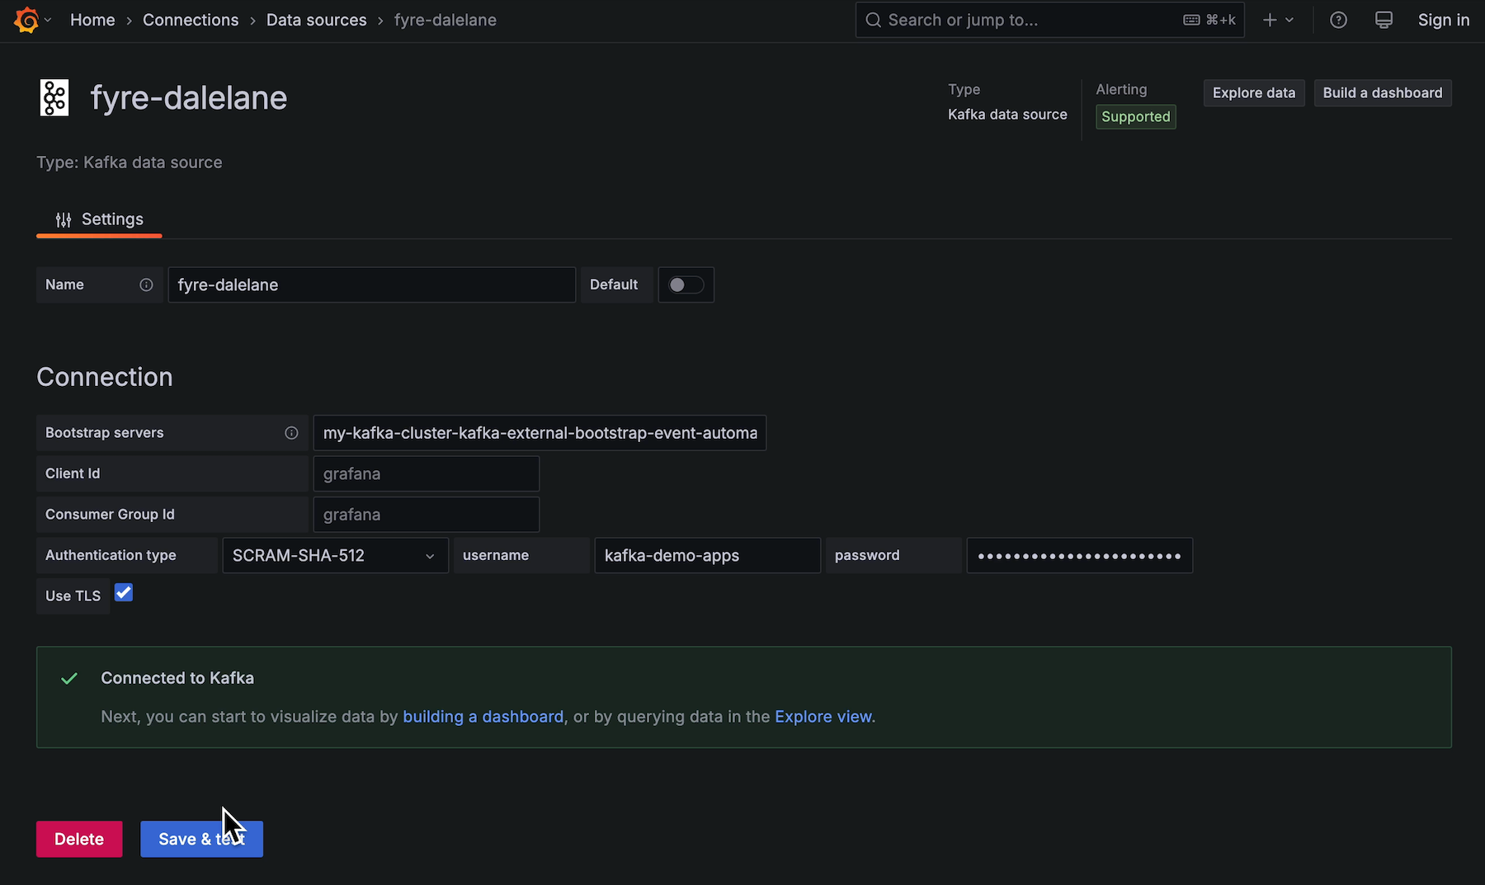Click the Build a dashboard button
The height and width of the screenshot is (885, 1485).
click(1383, 93)
